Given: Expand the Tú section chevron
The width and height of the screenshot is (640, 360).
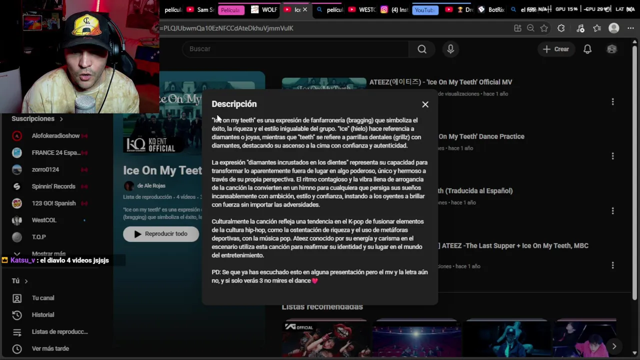Looking at the screenshot, I should point(26,281).
